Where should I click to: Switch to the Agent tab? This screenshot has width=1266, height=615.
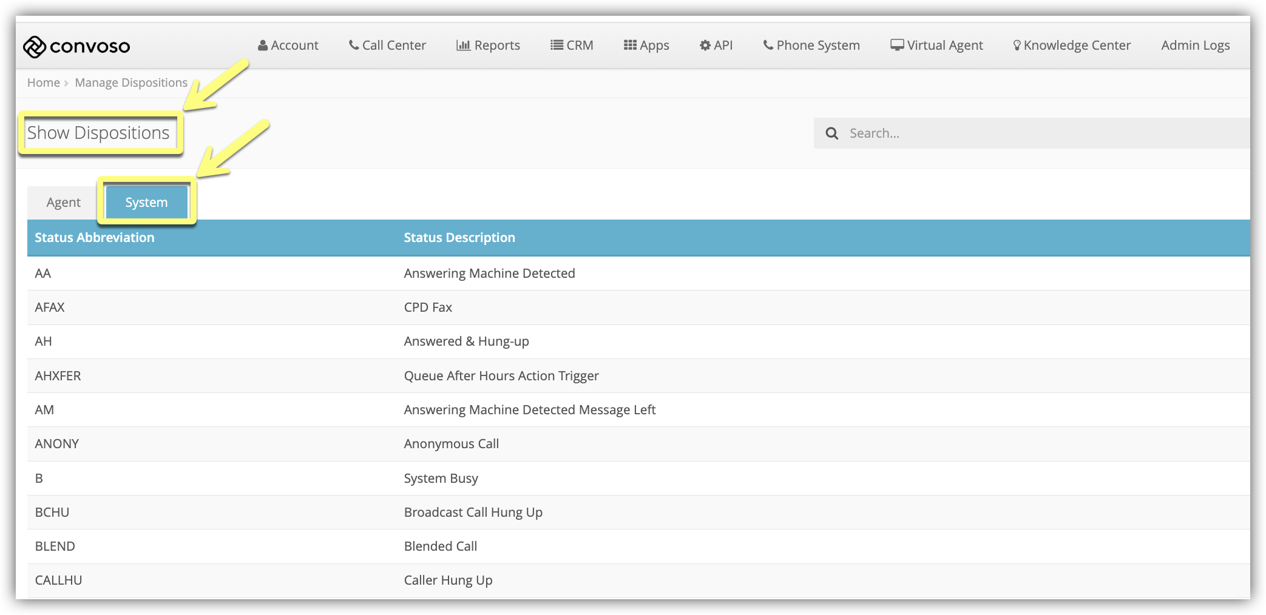click(63, 203)
